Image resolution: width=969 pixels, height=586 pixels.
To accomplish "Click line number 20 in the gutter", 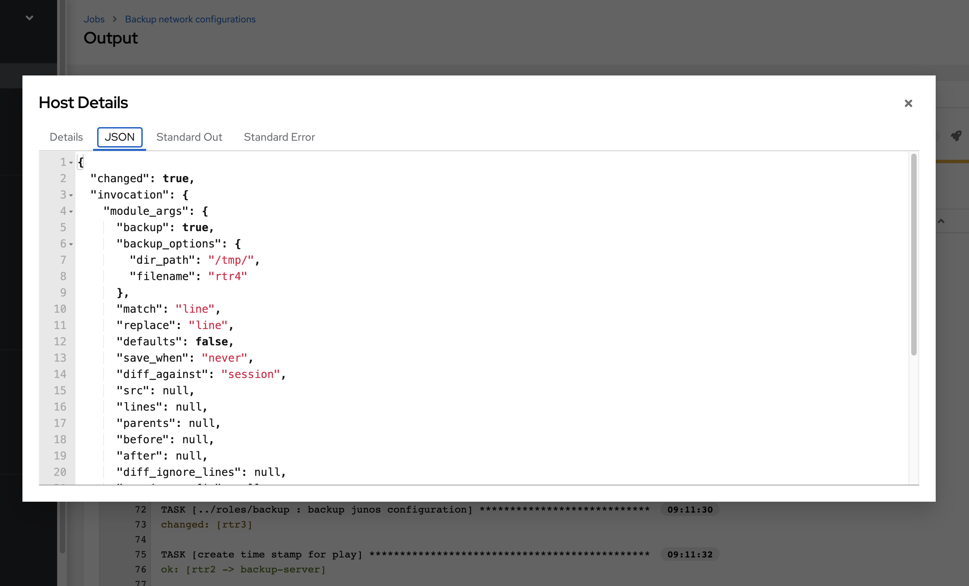I will point(60,472).
